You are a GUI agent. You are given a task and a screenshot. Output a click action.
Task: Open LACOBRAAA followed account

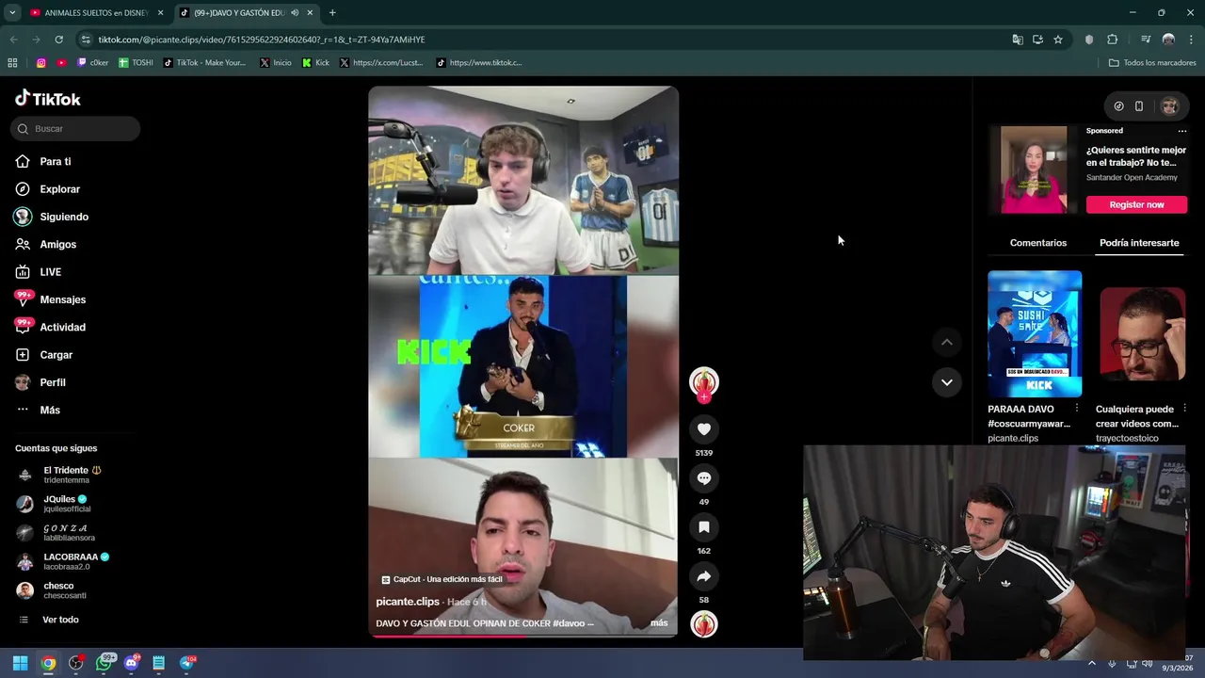click(x=75, y=561)
